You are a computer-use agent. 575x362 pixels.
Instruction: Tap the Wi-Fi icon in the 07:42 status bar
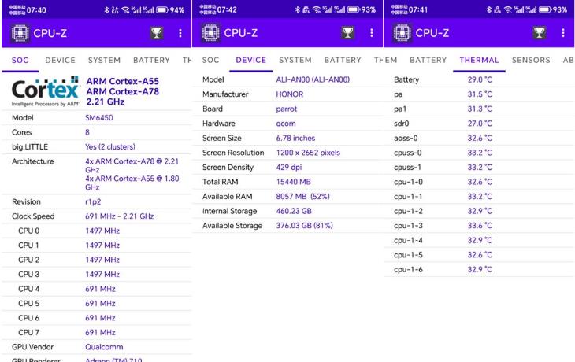pyautogui.click(x=317, y=9)
